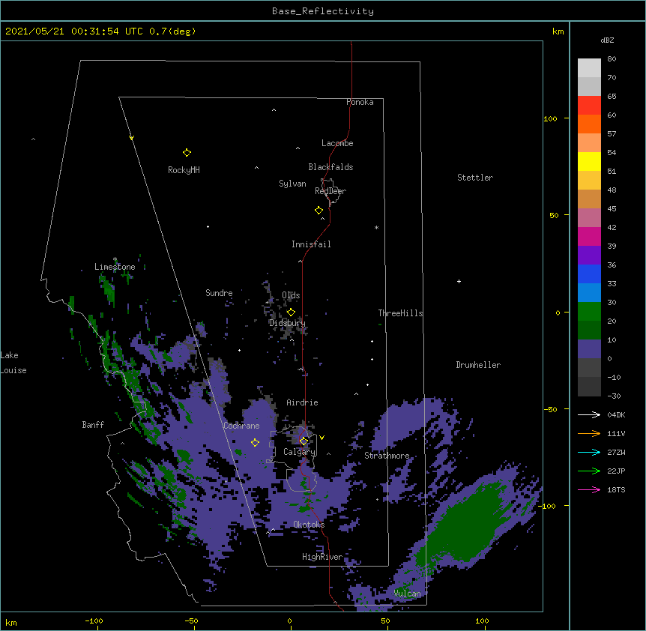
Task: Click the Banff label
Action: [93, 425]
